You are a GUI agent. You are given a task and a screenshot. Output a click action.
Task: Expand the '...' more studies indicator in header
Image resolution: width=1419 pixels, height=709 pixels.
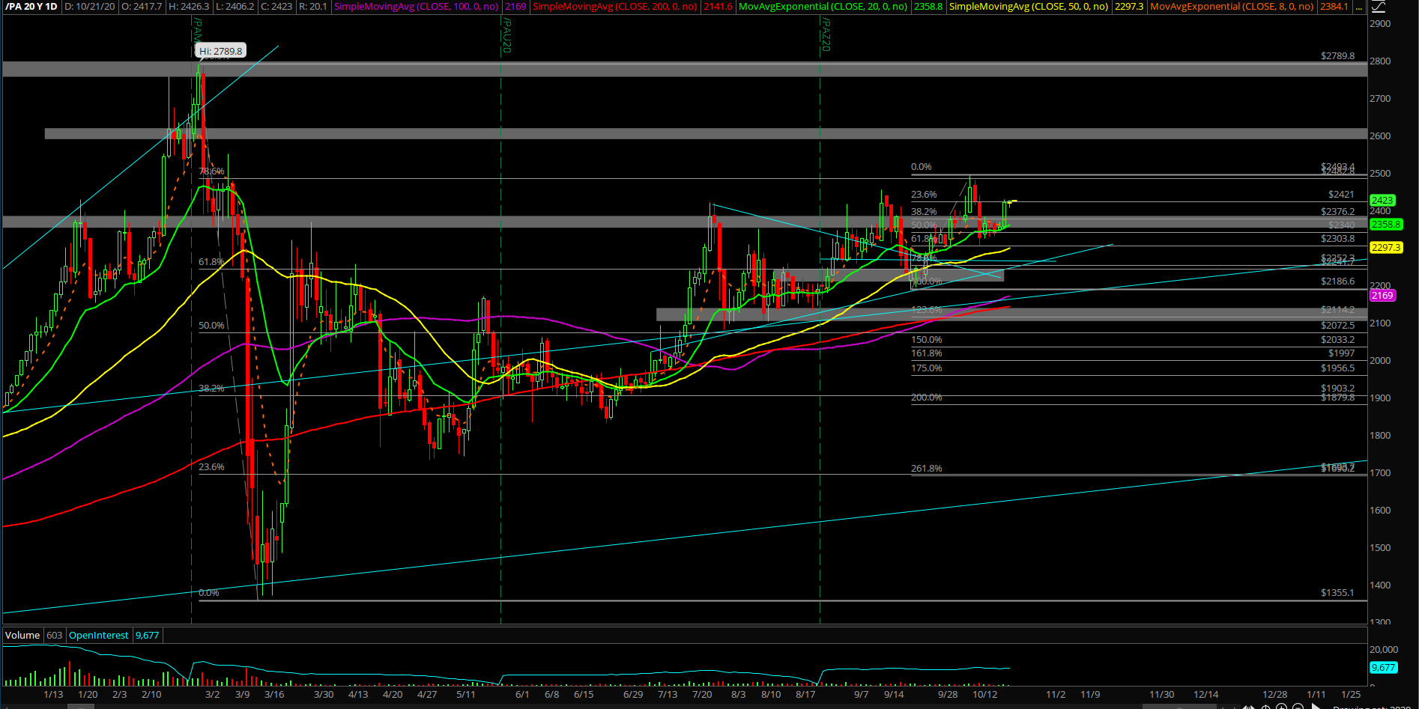(x=1359, y=6)
